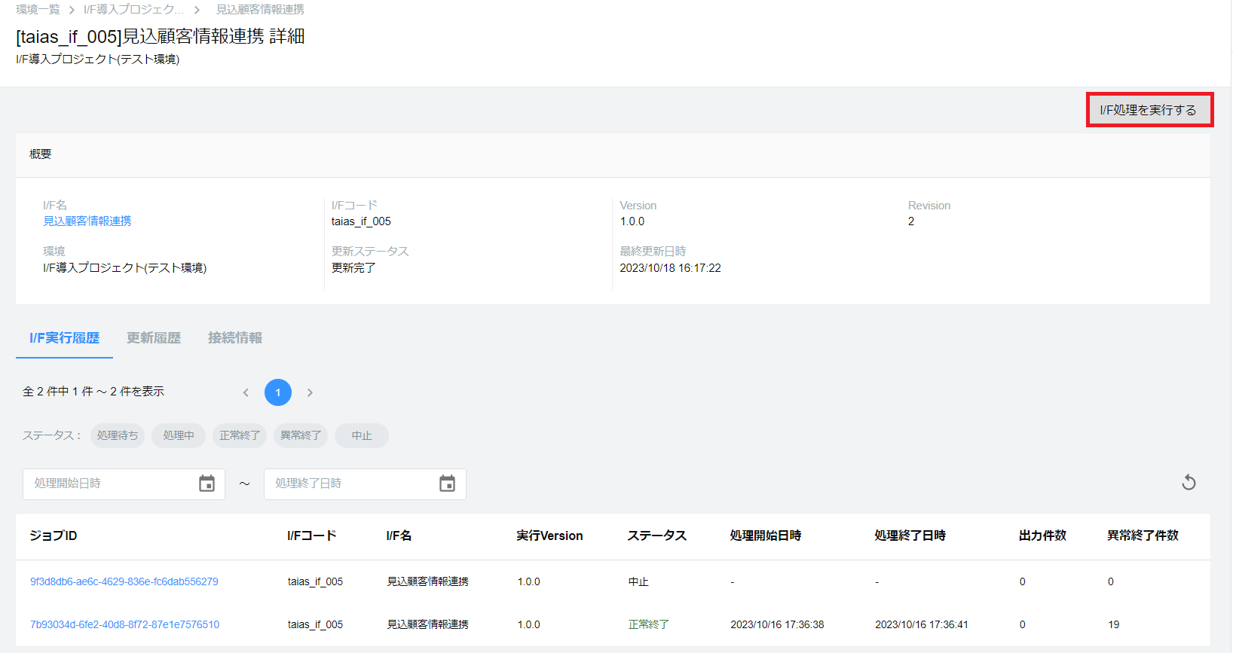Open job 7b93034d-6fe2-40d8-8f72-87e1e7576510
The height and width of the screenshot is (653, 1233).
(125, 624)
